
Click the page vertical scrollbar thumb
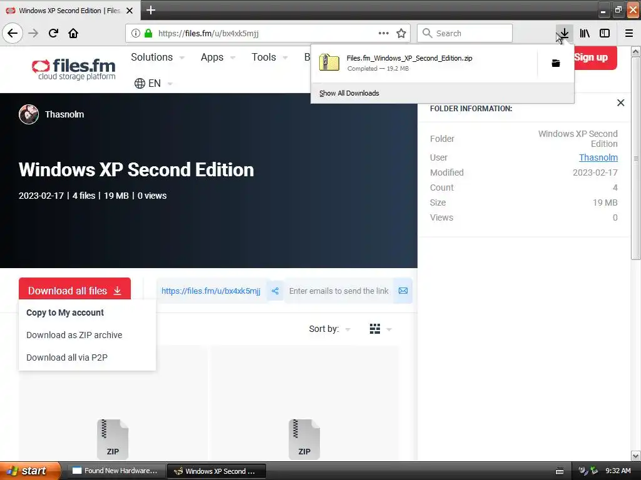[635, 158]
